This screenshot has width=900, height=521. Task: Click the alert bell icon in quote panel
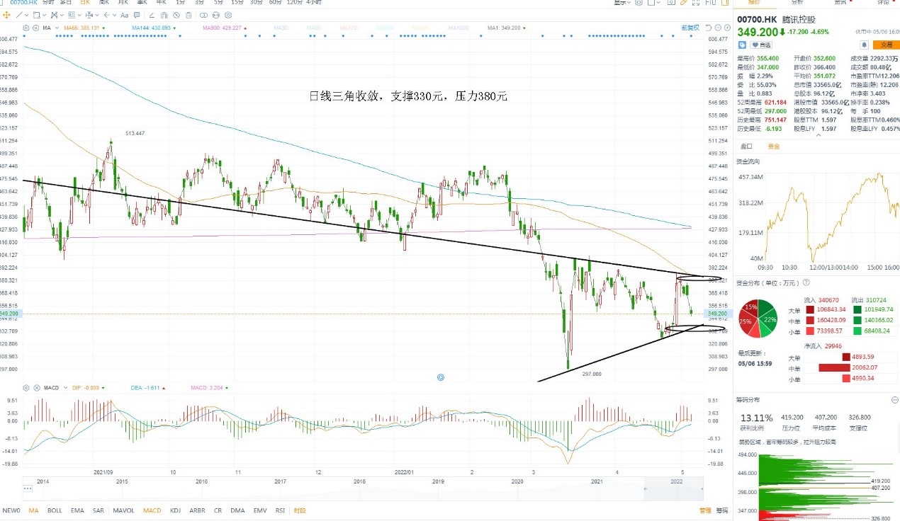coord(865,44)
